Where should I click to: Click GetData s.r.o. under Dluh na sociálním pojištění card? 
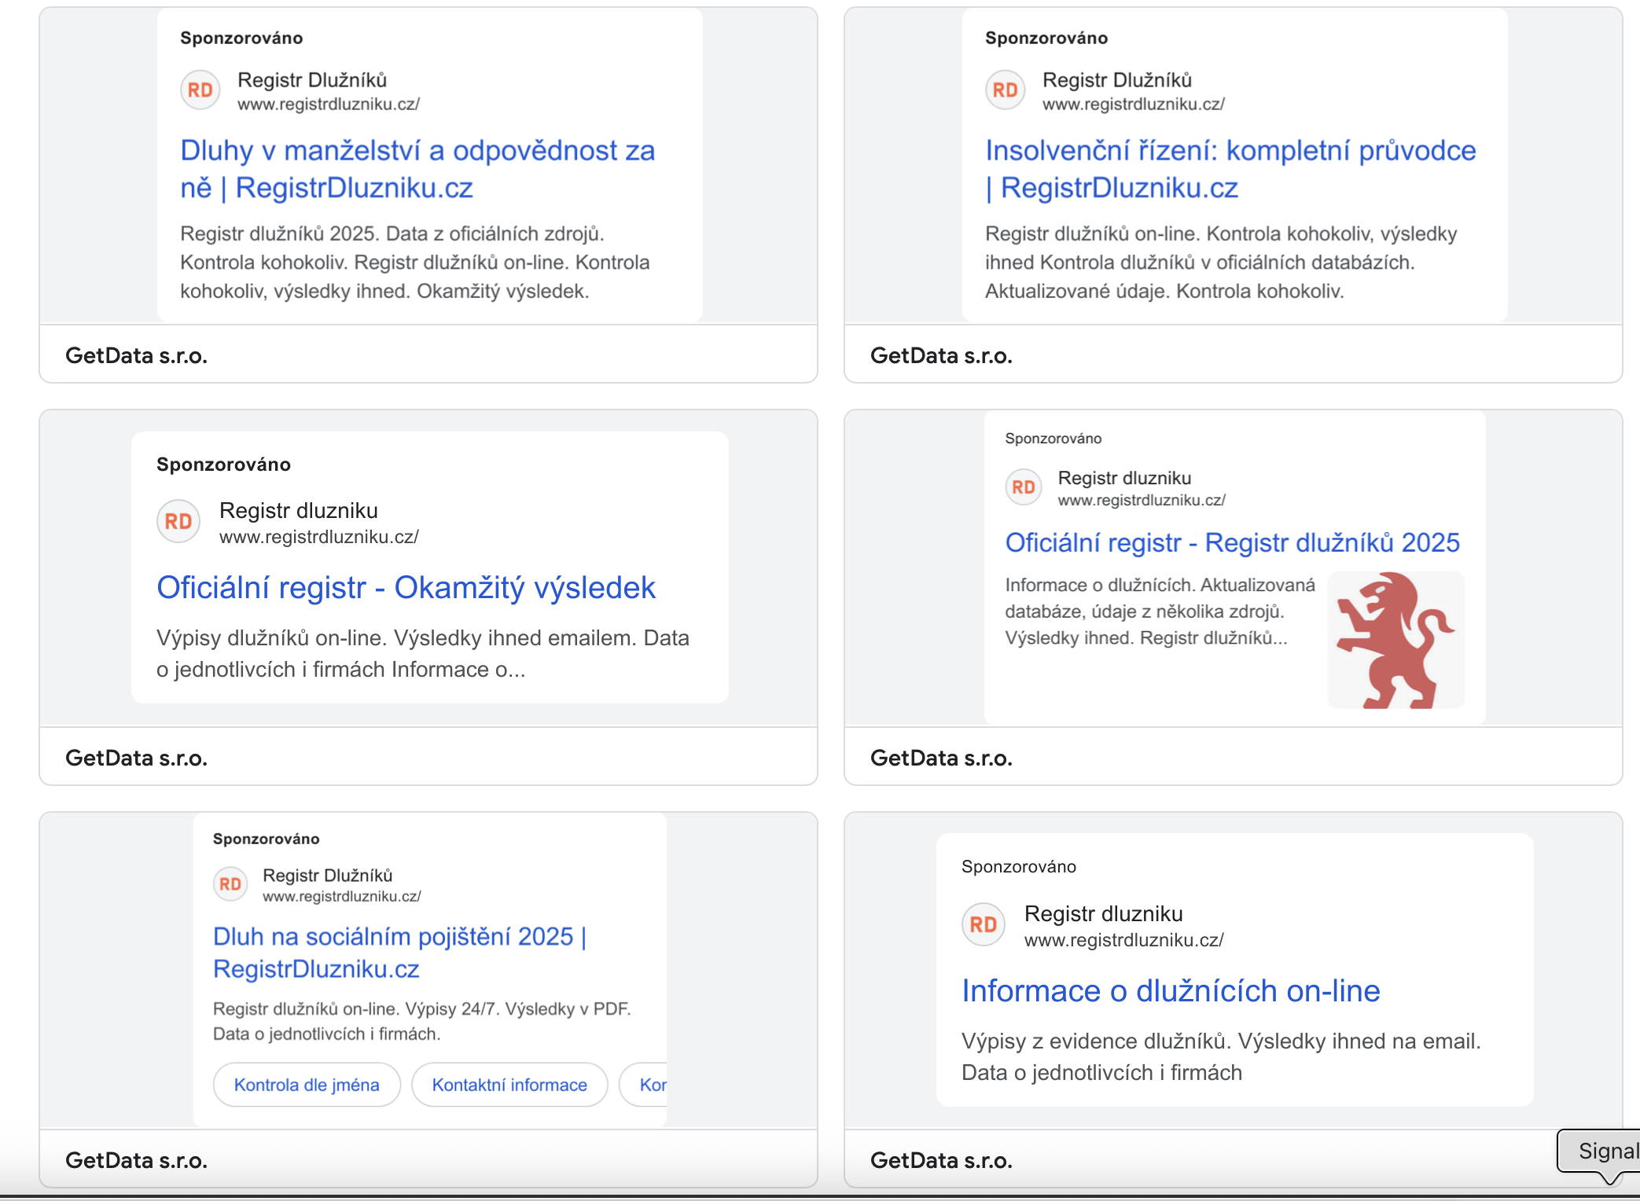tap(136, 1160)
